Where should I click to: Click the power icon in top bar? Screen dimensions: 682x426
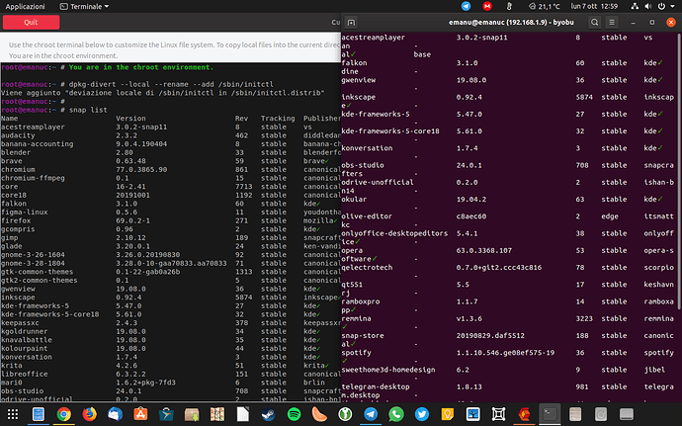coord(661,6)
